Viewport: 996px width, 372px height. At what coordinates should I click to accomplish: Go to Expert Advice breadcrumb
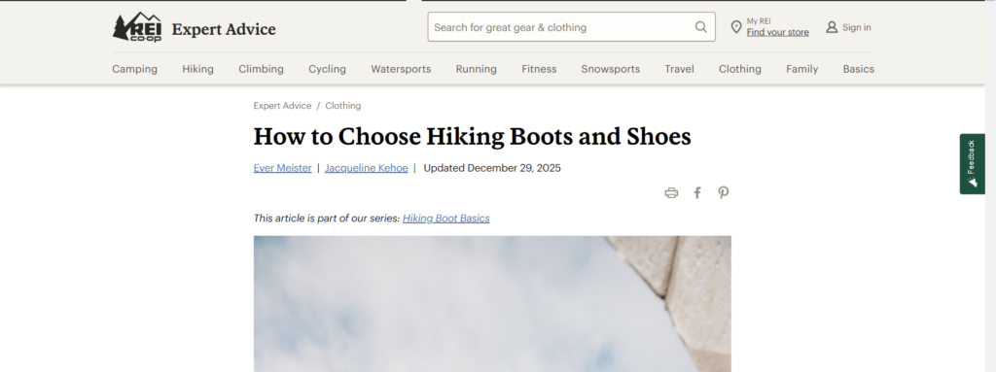point(282,106)
